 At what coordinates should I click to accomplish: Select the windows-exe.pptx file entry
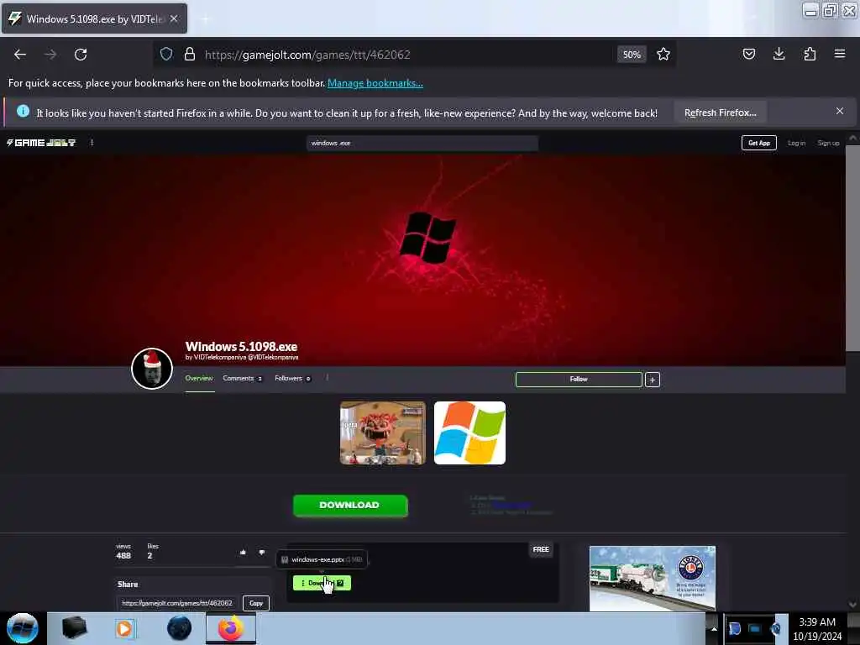click(x=322, y=559)
